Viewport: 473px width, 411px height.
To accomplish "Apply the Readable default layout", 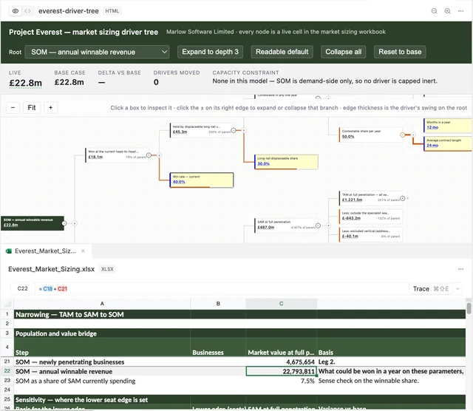I will coord(282,52).
